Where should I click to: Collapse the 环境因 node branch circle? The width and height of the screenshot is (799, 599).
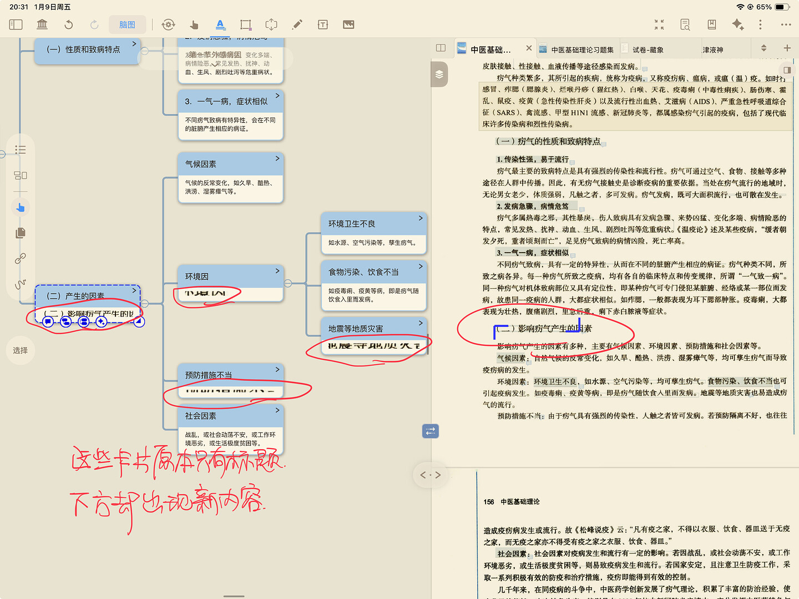coord(288,283)
